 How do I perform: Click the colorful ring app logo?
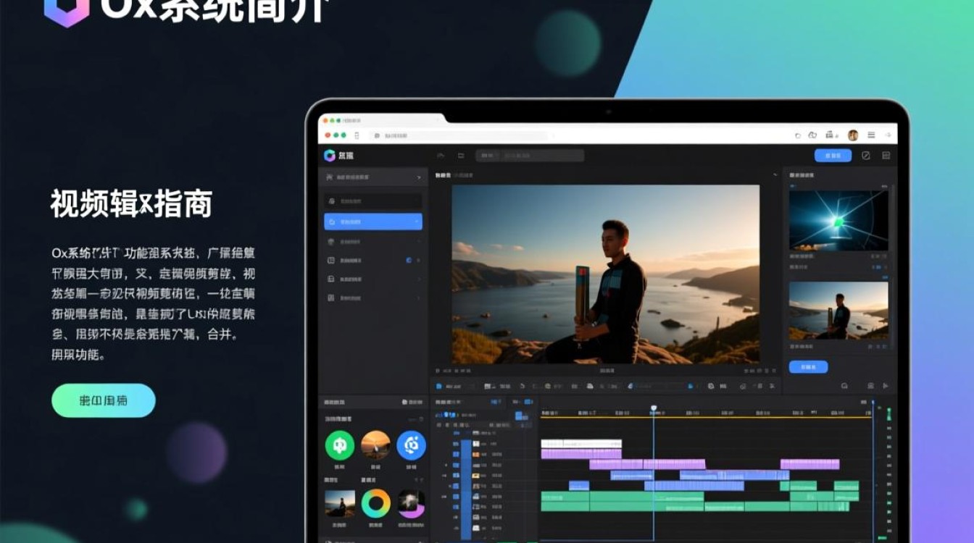tap(330, 156)
